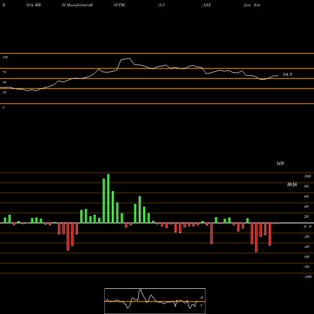Viewport: 314px width, 314px height.
Task: Click the 54.8 RSI value label
Action: 287,74
